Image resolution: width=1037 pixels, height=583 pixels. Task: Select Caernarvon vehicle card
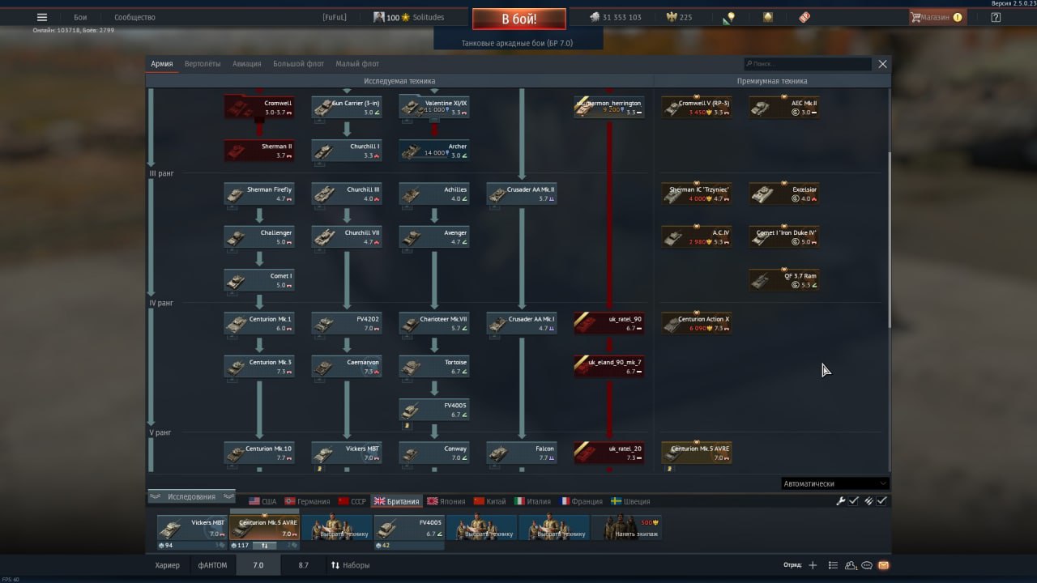point(347,366)
